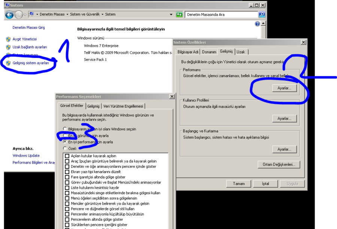Go to Denetim Masası Giriş

click(28, 28)
